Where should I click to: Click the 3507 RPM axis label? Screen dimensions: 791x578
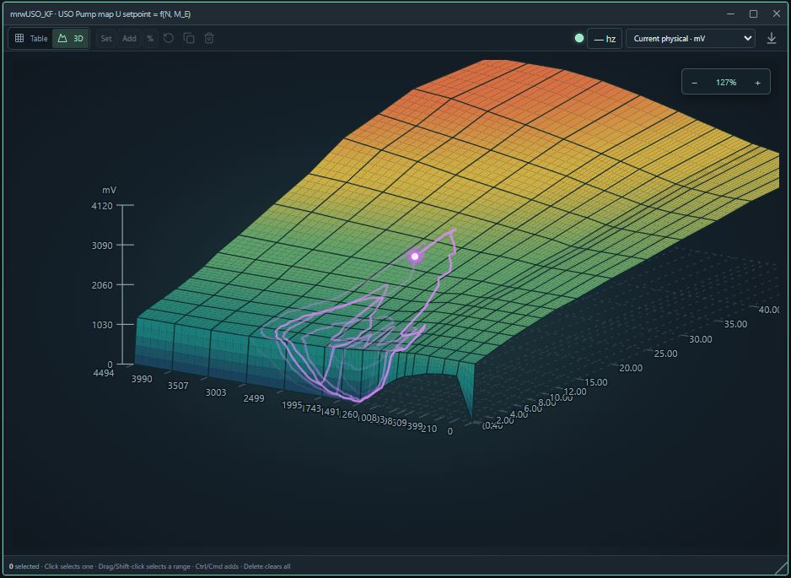click(178, 386)
